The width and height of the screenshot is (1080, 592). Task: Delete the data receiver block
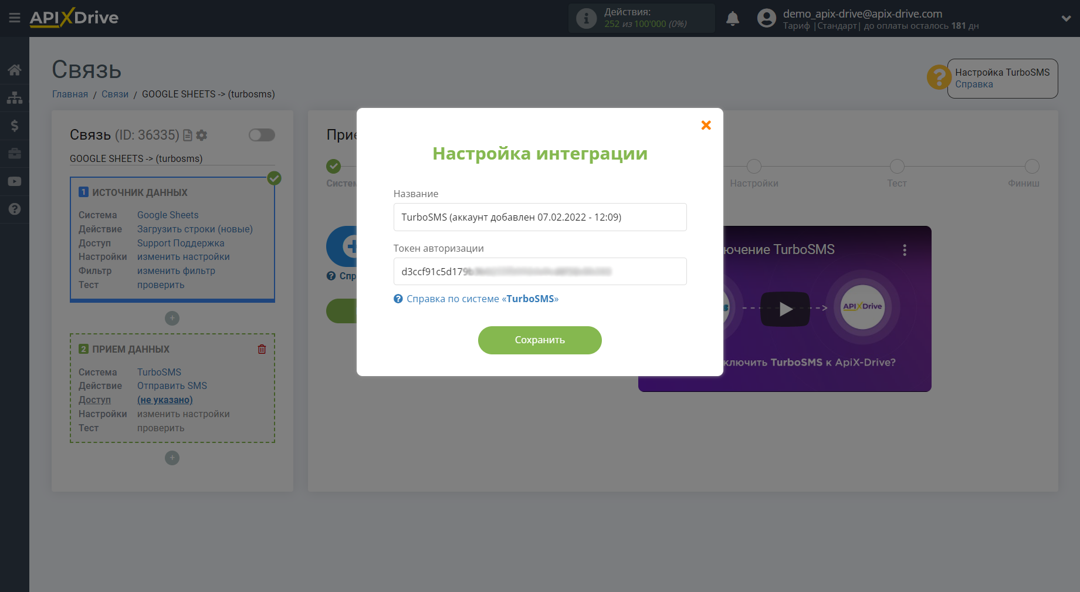pos(262,349)
